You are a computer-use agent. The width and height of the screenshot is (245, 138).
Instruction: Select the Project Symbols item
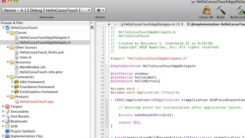23,131
